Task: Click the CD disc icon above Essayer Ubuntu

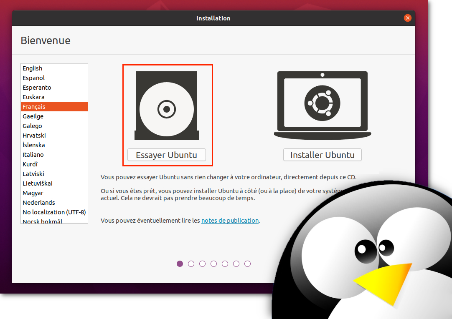Action: (166, 105)
